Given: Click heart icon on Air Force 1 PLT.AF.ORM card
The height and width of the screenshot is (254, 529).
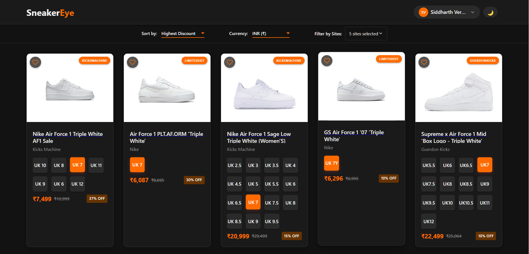Looking at the screenshot, I should click(x=133, y=62).
